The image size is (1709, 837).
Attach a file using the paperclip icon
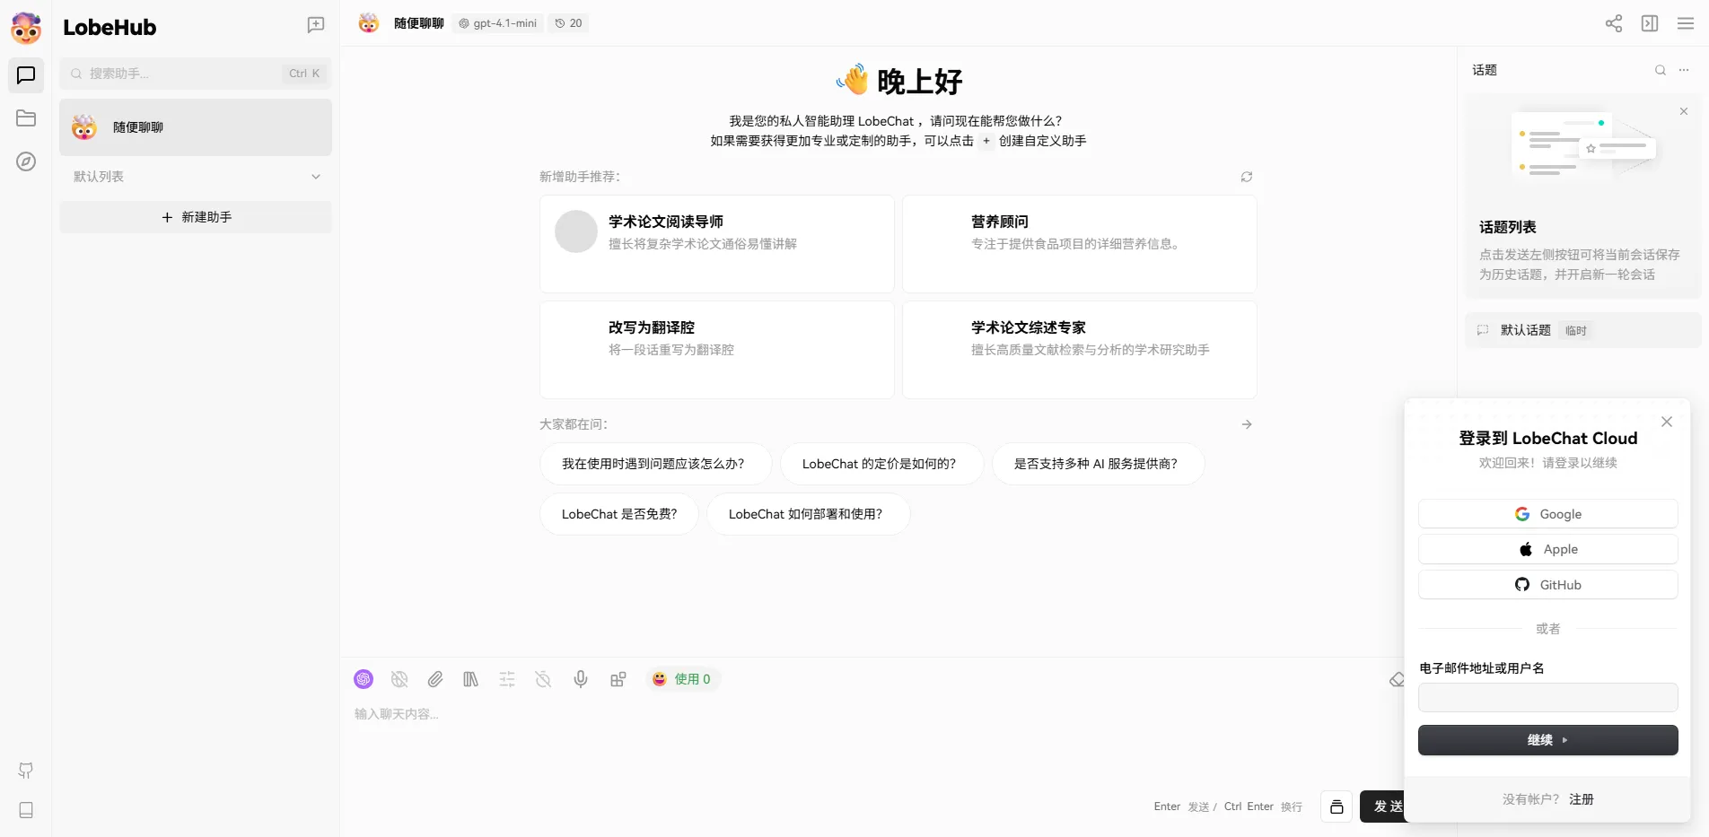point(435,679)
